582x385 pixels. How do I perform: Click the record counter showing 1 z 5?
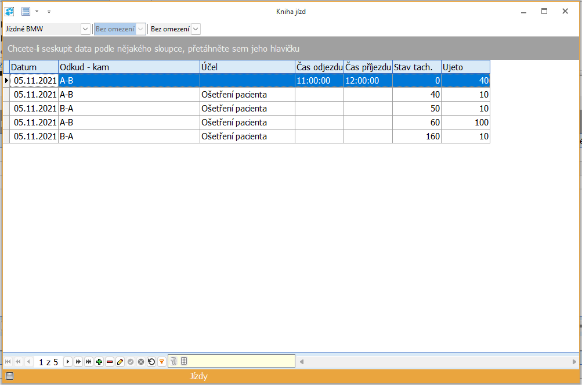pos(49,362)
